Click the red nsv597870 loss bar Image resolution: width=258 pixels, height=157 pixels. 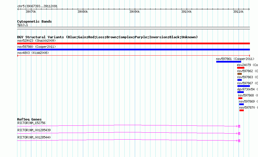click(x=241, y=110)
